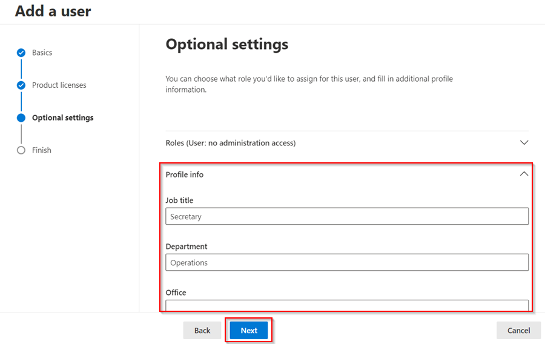Collapse Profile info with the up chevron
Screen dimensions: 545x344
[x=524, y=174]
